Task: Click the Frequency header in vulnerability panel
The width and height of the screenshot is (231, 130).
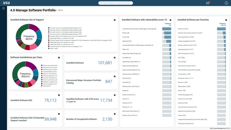Action: [168, 23]
